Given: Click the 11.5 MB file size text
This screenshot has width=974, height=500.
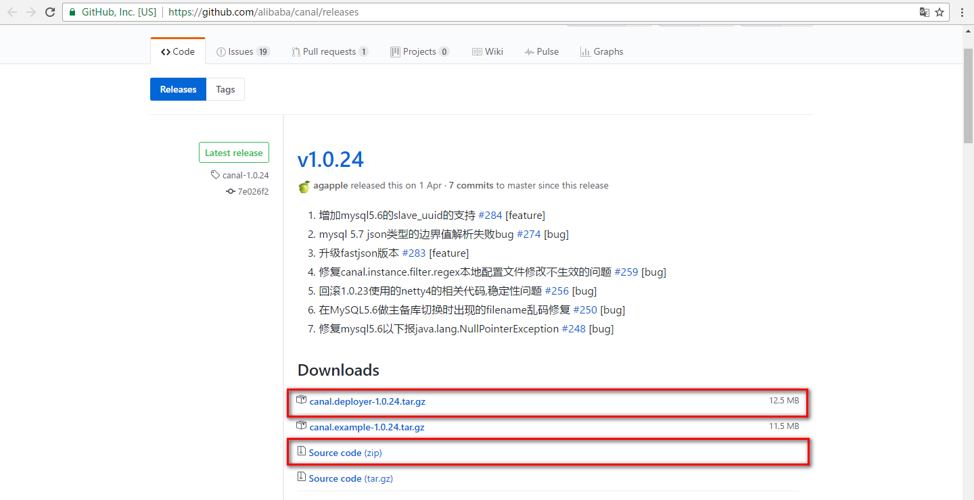Looking at the screenshot, I should pyautogui.click(x=784, y=426).
